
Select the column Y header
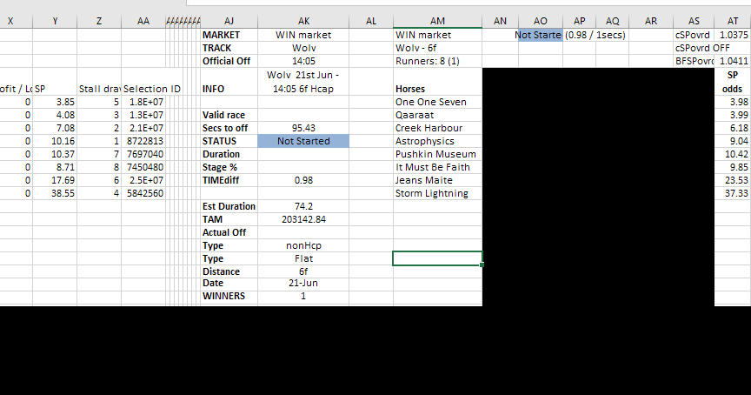(56, 19)
